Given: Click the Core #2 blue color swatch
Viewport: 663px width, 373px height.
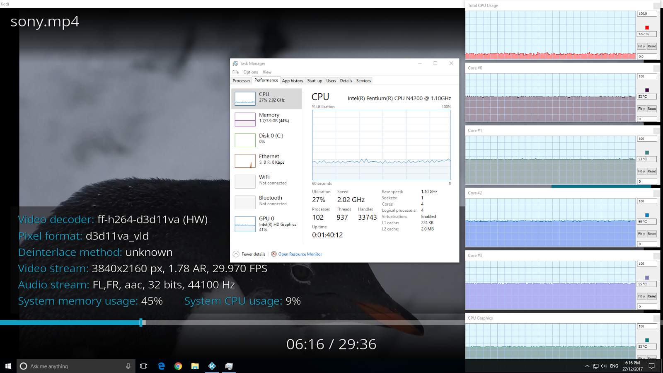Looking at the screenshot, I should point(647,215).
